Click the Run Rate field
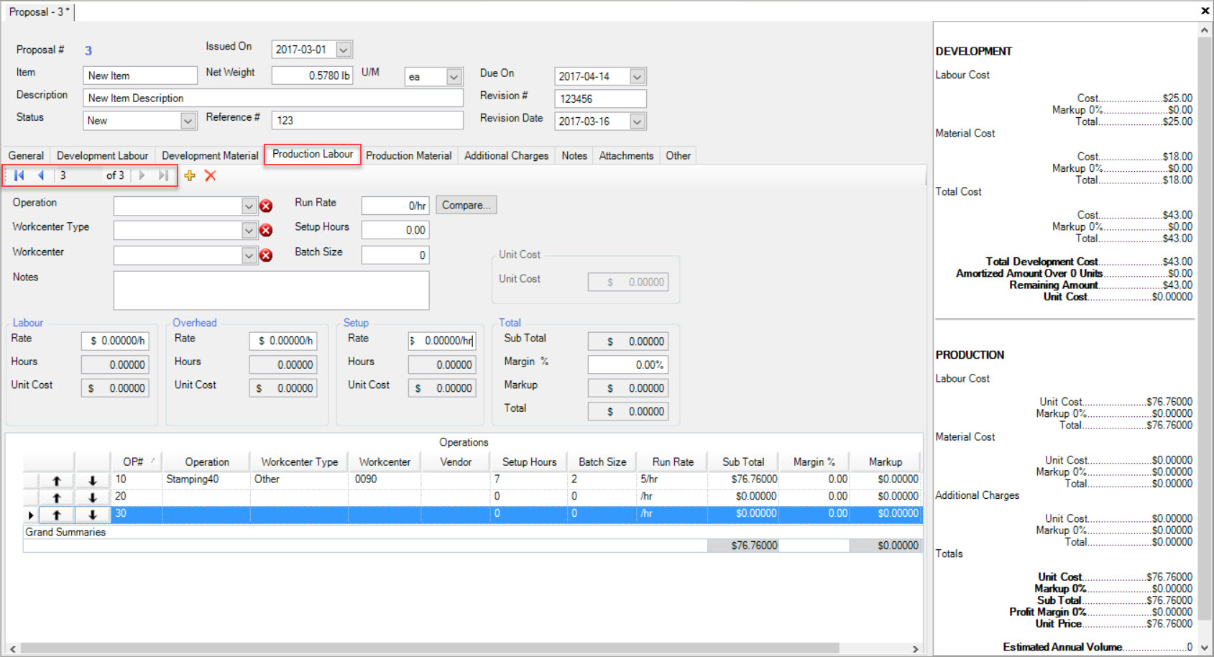The height and width of the screenshot is (657, 1214). (x=395, y=206)
